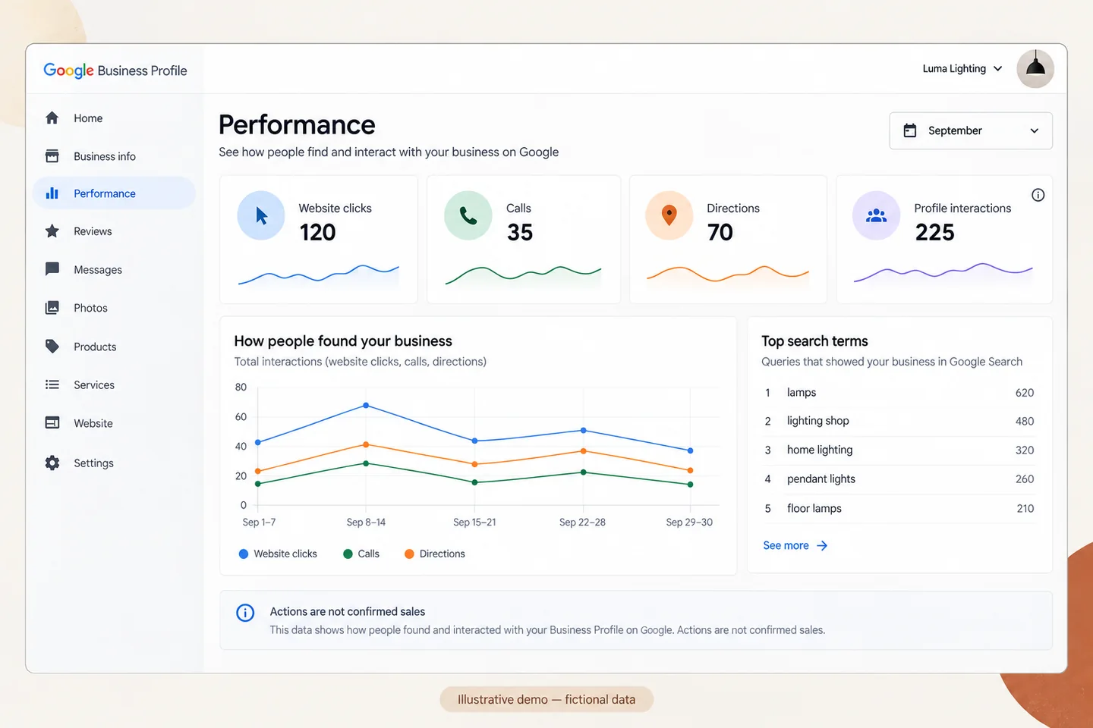Open the September month dropdown
The image size is (1093, 728).
point(970,130)
